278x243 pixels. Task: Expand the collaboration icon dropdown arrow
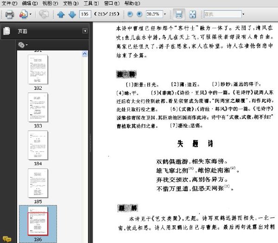(x=31, y=14)
